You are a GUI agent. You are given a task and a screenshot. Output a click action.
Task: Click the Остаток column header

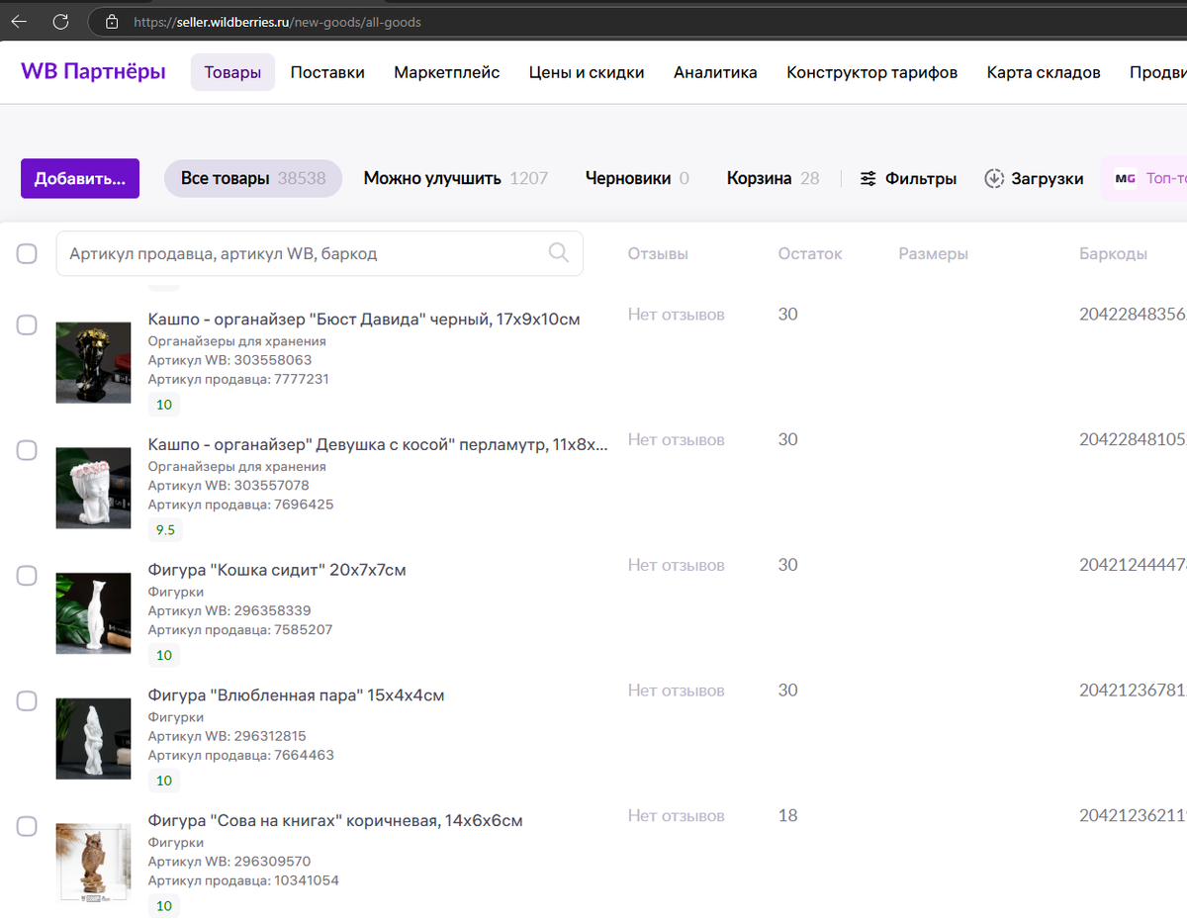(x=810, y=254)
